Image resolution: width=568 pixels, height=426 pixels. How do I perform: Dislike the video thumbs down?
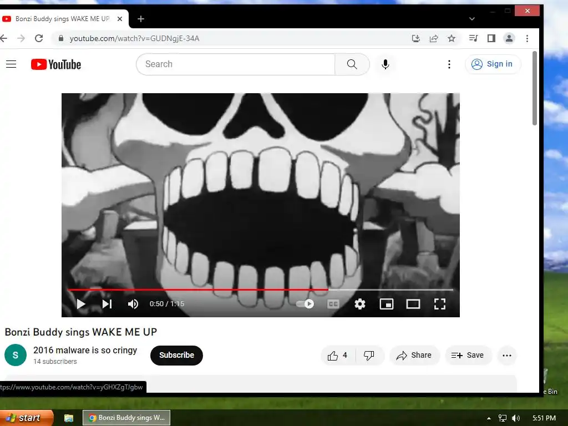tap(369, 356)
